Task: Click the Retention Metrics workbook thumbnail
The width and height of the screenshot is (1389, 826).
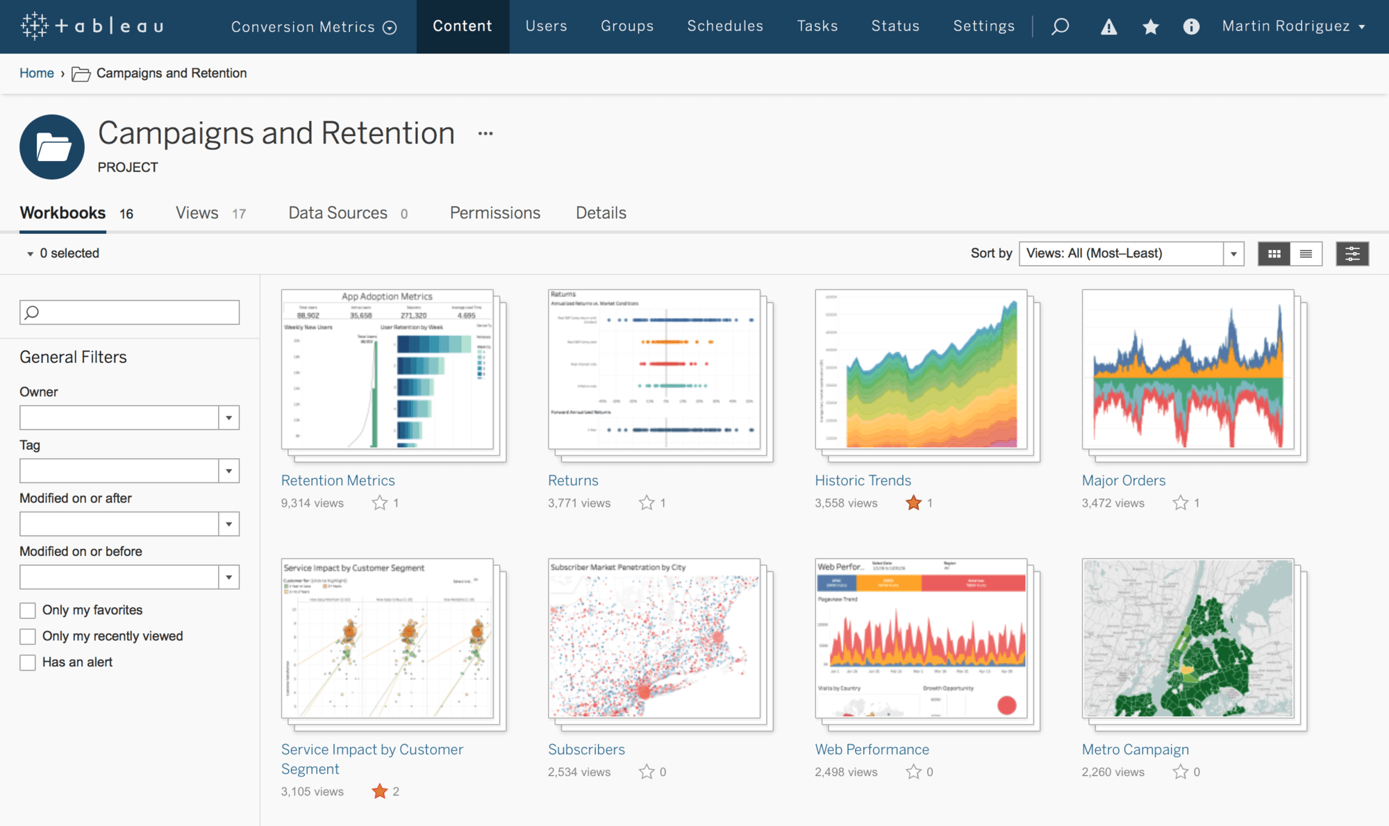Action: (x=388, y=371)
